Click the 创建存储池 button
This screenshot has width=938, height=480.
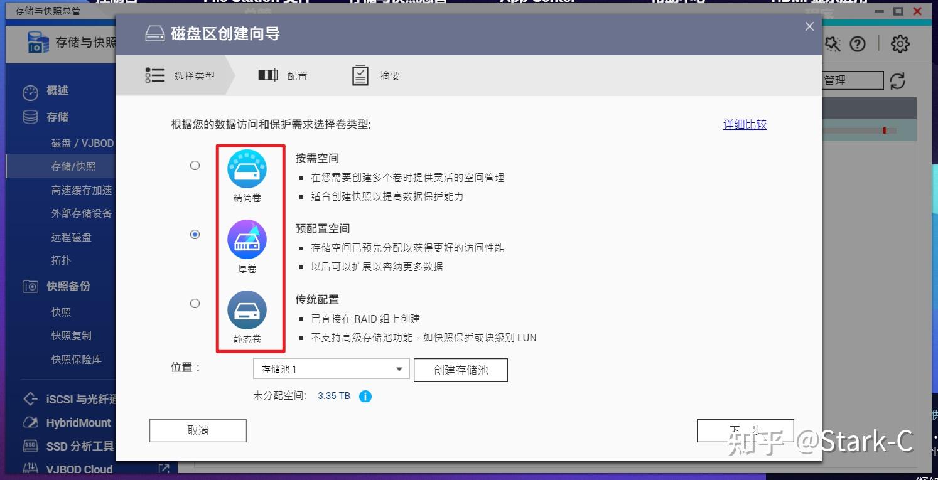[x=460, y=370]
